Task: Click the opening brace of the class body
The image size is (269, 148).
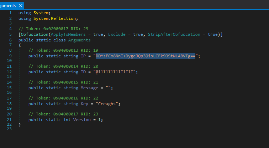Action: [x=20, y=45]
